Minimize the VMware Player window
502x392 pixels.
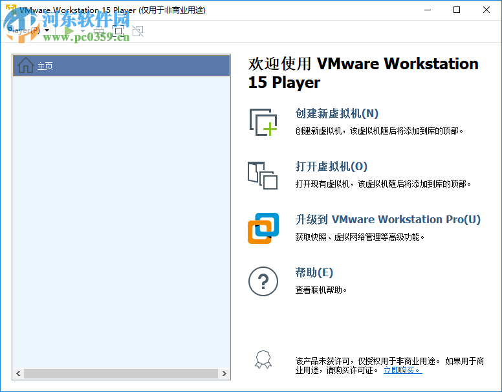(428, 10)
